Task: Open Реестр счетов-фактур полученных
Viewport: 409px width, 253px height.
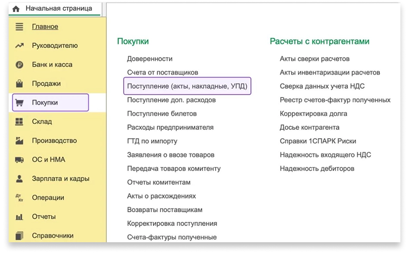Action: 335,100
